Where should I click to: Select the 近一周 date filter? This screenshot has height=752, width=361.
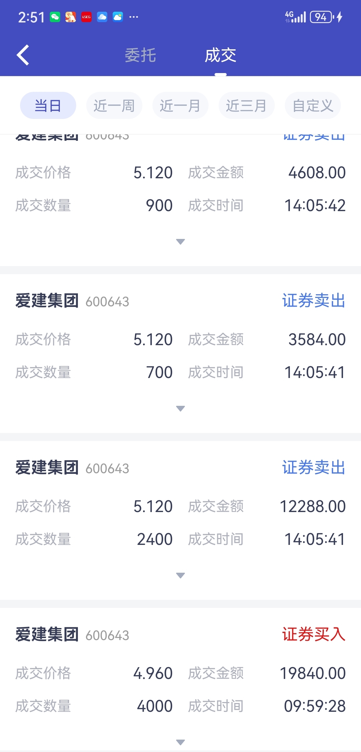(114, 106)
